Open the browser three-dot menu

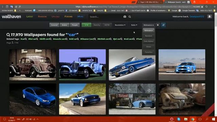2,7
